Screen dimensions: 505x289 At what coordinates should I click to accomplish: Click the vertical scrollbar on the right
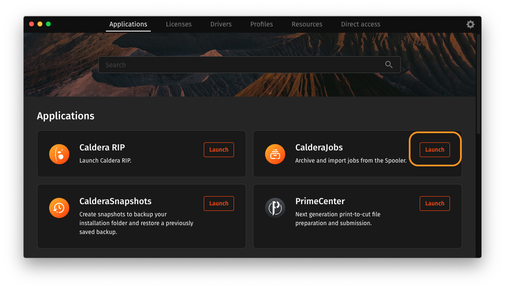(479, 84)
